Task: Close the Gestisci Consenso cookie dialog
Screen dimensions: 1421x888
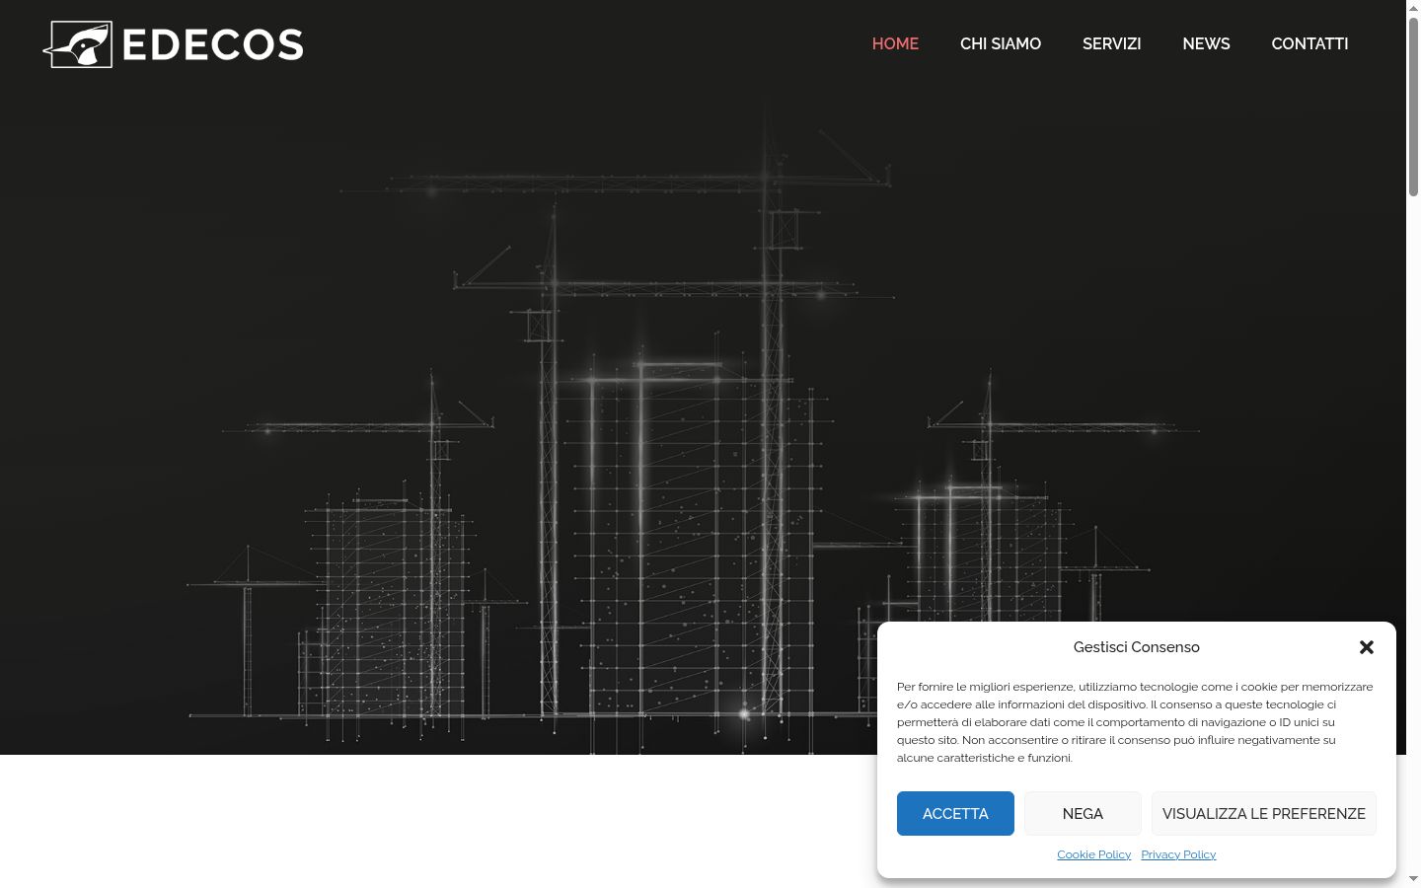Action: 1367,647
